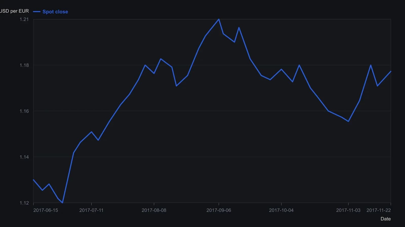The width and height of the screenshot is (405, 227).
Task: Click the 2017-06-15 date label
Action: click(x=46, y=210)
